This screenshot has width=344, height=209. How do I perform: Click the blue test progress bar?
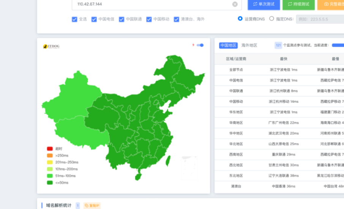(x=338, y=46)
